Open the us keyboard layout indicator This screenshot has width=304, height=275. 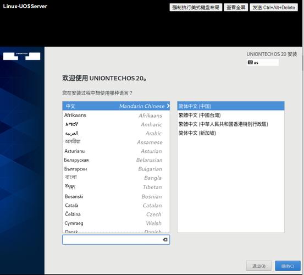pos(263,63)
